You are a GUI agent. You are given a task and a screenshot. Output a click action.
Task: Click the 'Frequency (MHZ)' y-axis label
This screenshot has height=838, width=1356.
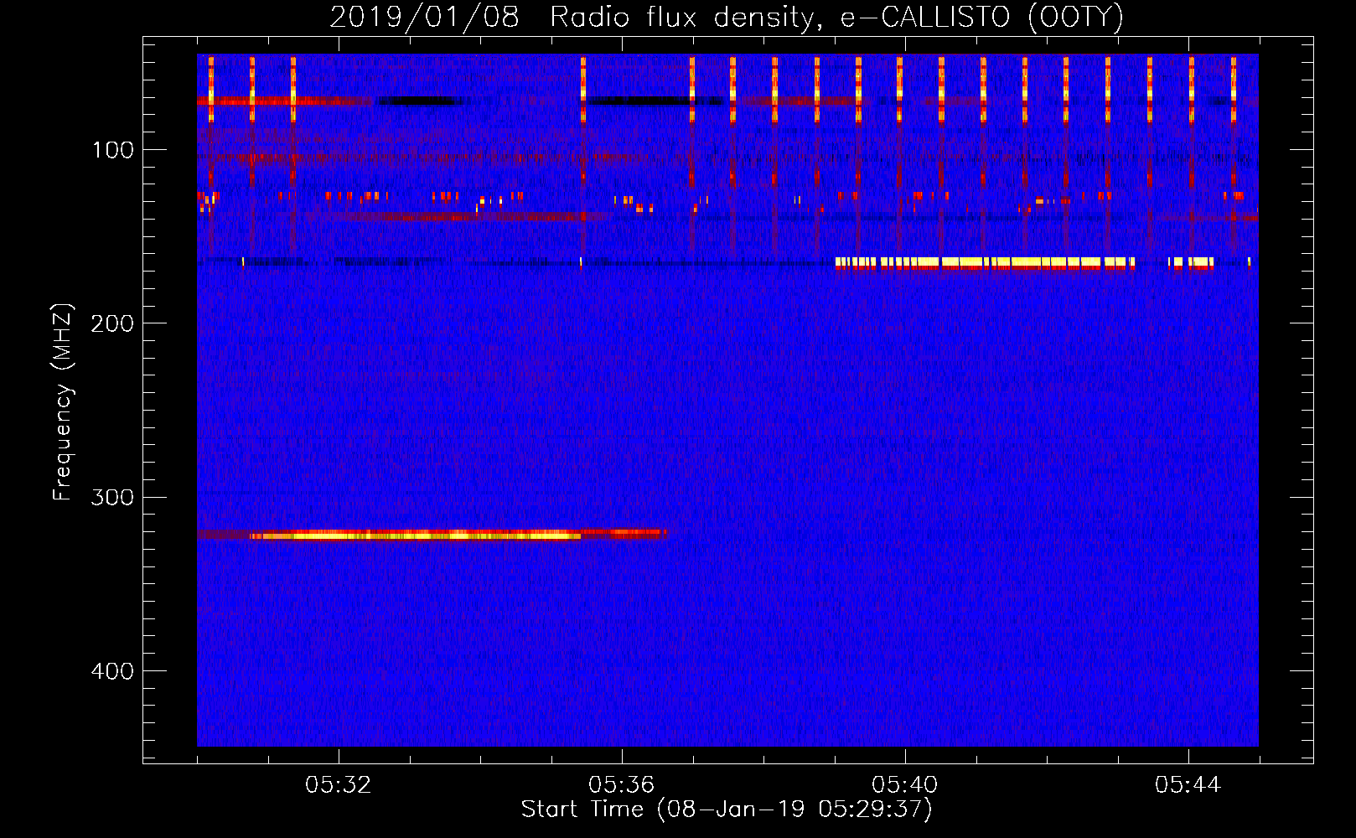(x=63, y=402)
